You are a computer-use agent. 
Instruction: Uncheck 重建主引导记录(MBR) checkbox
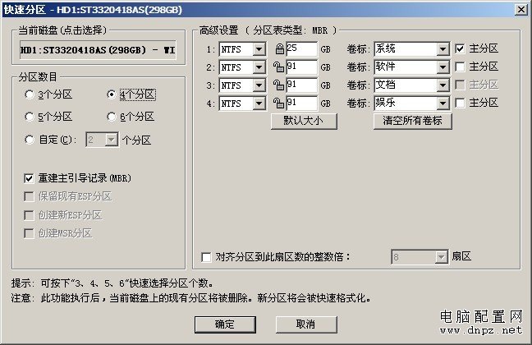(29, 178)
